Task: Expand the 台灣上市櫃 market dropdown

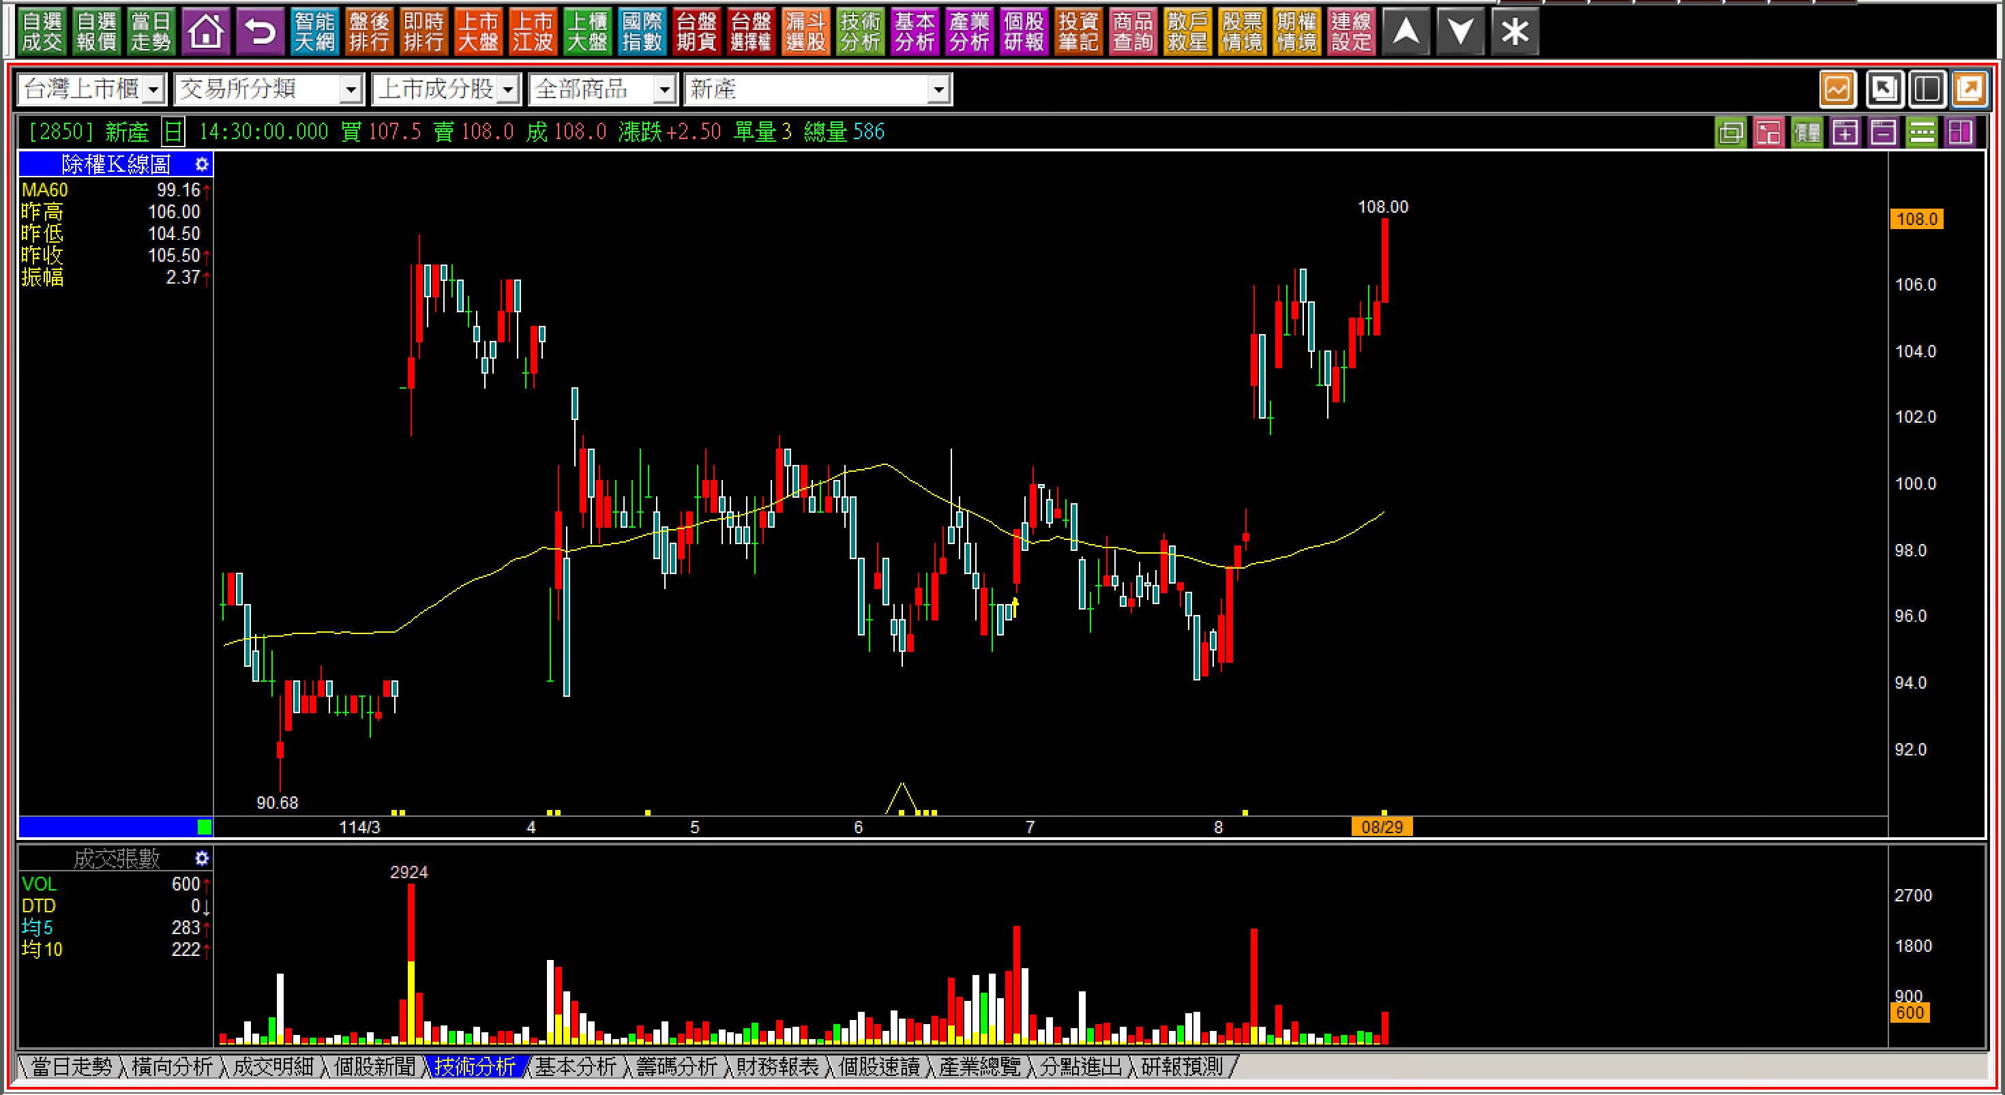Action: coord(154,90)
